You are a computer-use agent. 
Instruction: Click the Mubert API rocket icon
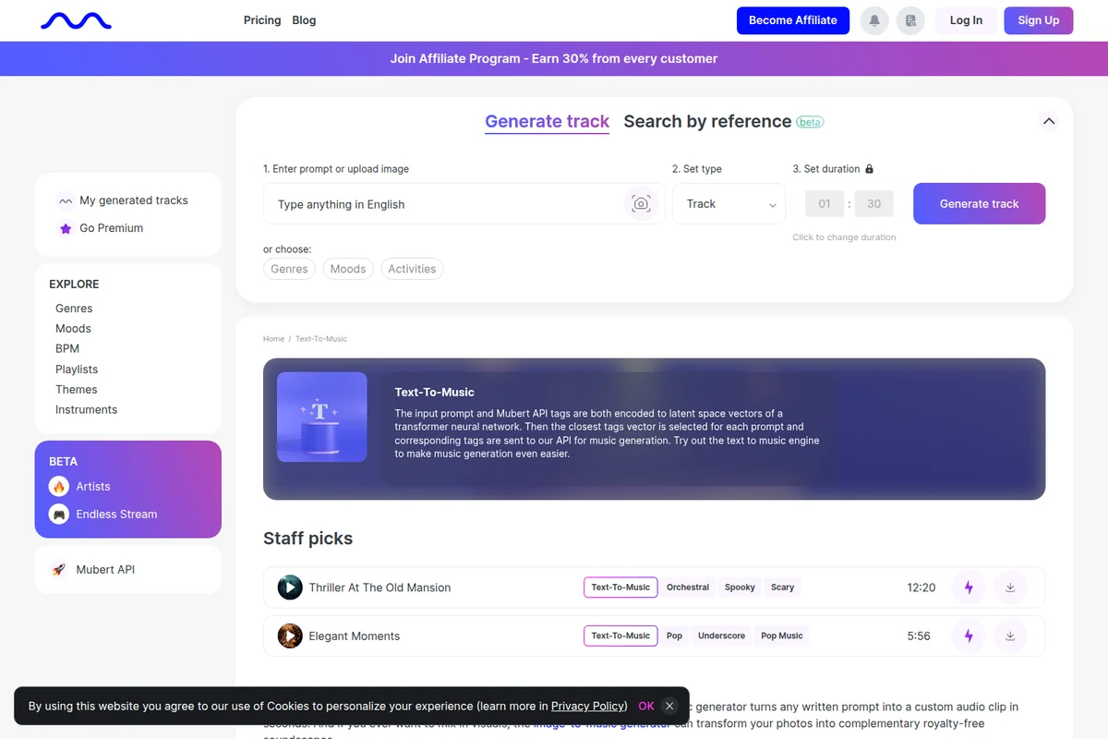pos(58,569)
